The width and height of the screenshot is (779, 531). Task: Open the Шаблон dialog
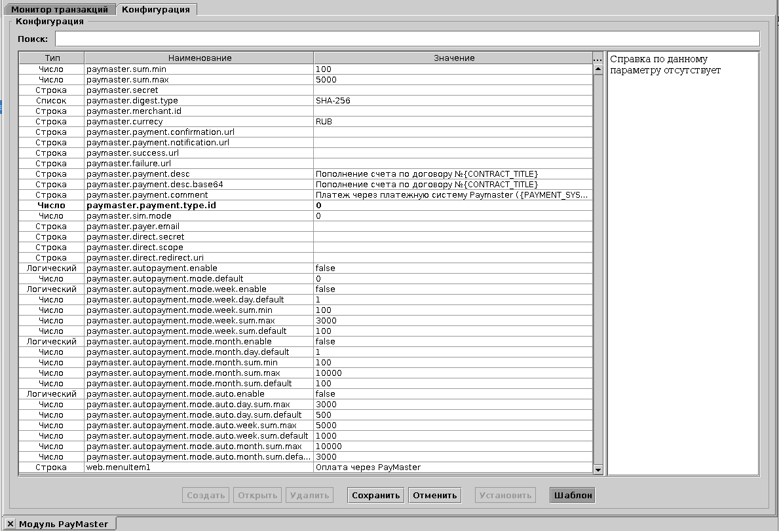tap(571, 495)
